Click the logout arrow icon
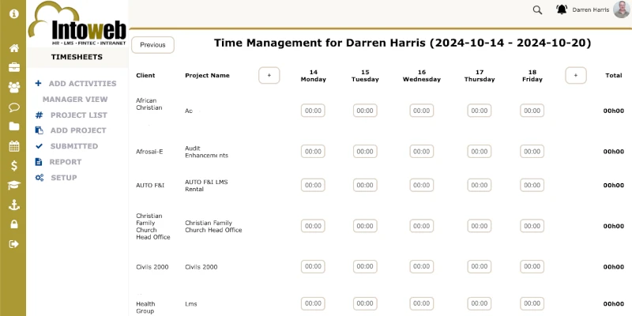The width and height of the screenshot is (632, 316). pyautogui.click(x=14, y=244)
